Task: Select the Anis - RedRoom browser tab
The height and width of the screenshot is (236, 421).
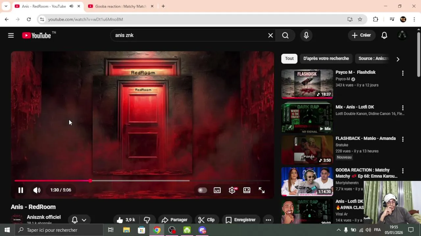Action: [x=44, y=6]
